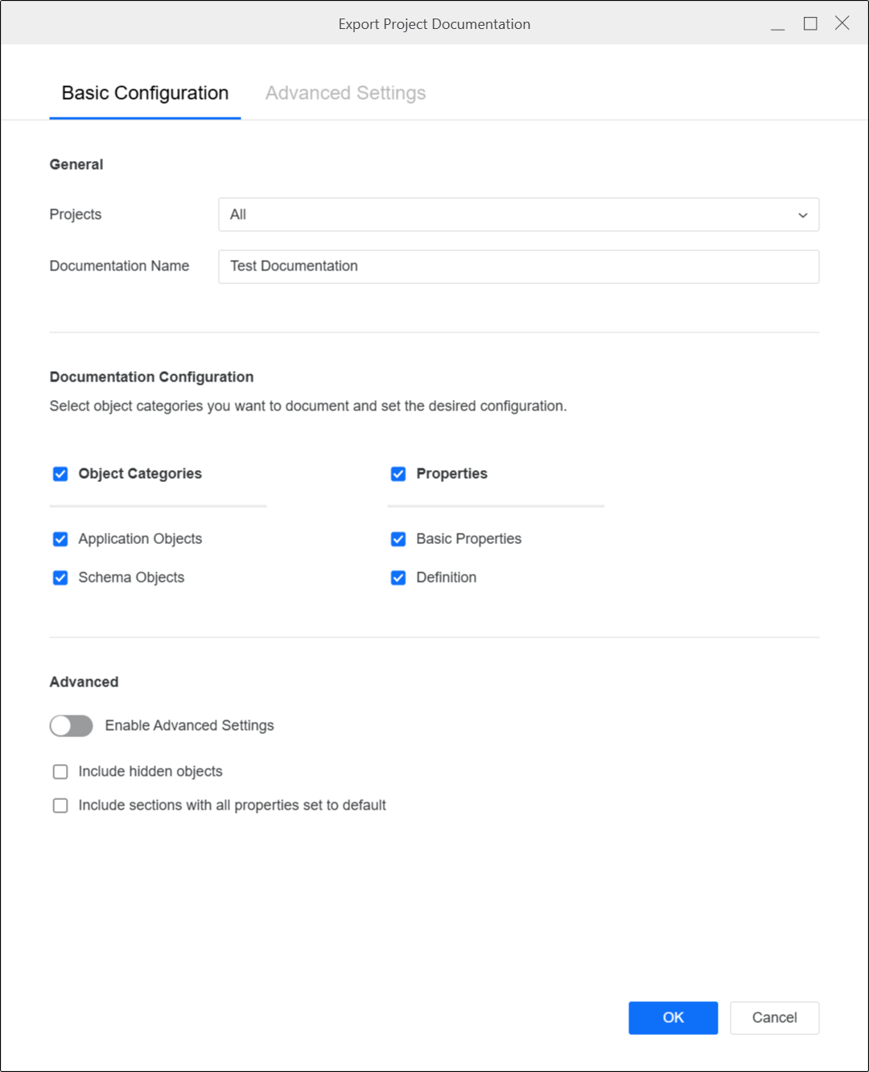Image resolution: width=869 pixels, height=1072 pixels.
Task: Uncheck the Object Categories checkbox
Action: pyautogui.click(x=60, y=474)
